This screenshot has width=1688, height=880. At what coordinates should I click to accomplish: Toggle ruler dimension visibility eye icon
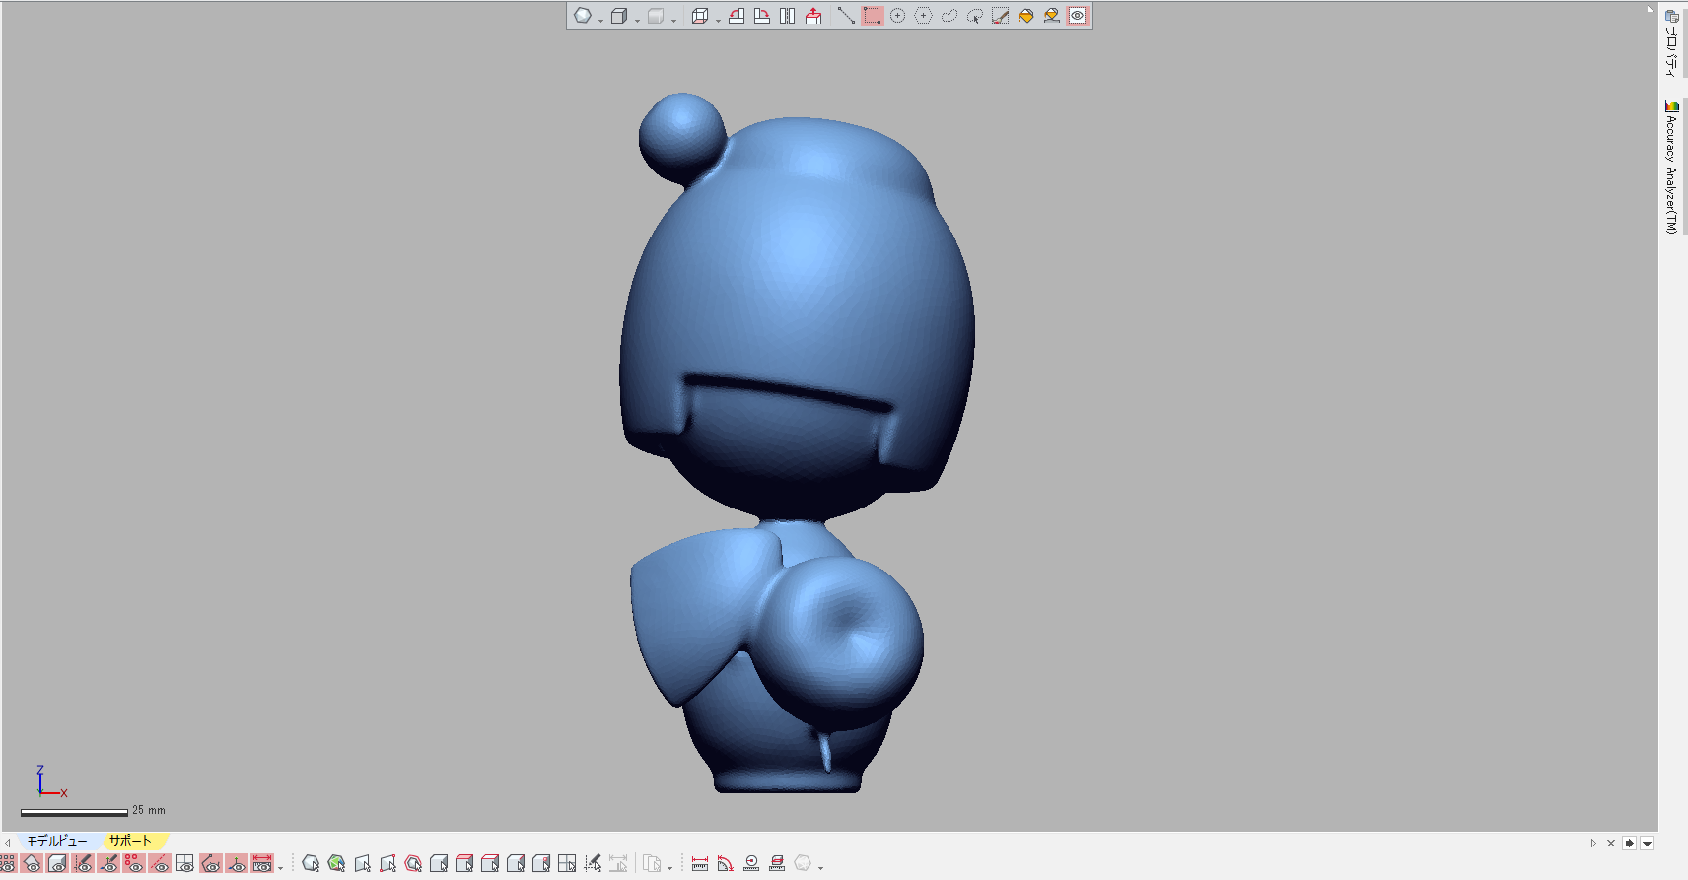click(261, 864)
